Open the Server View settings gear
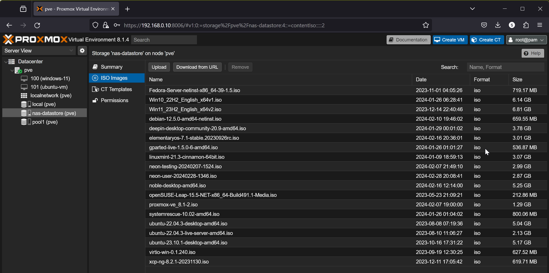Viewport: 549px width, 273px height. tap(82, 51)
